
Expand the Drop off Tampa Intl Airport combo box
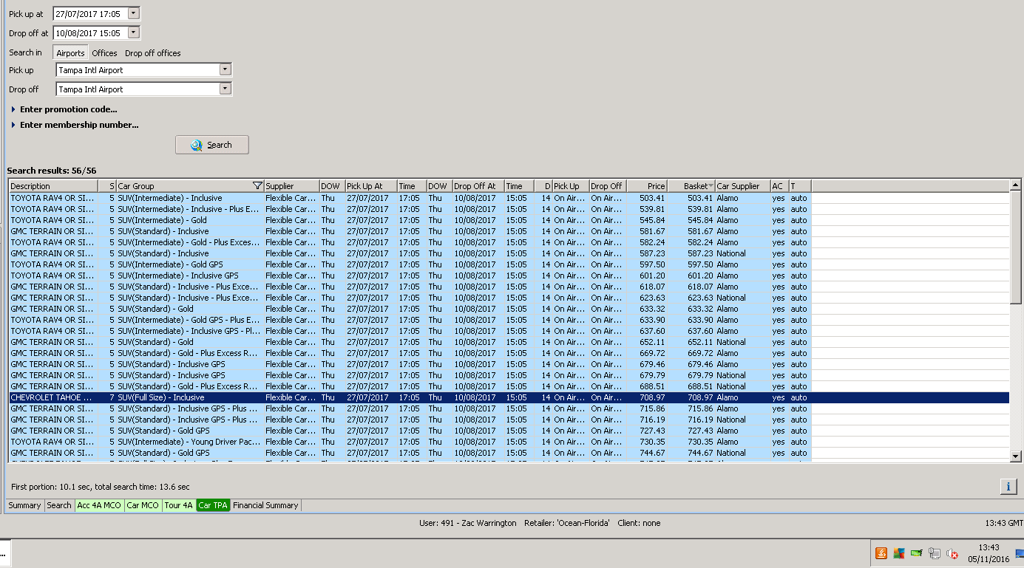click(226, 89)
